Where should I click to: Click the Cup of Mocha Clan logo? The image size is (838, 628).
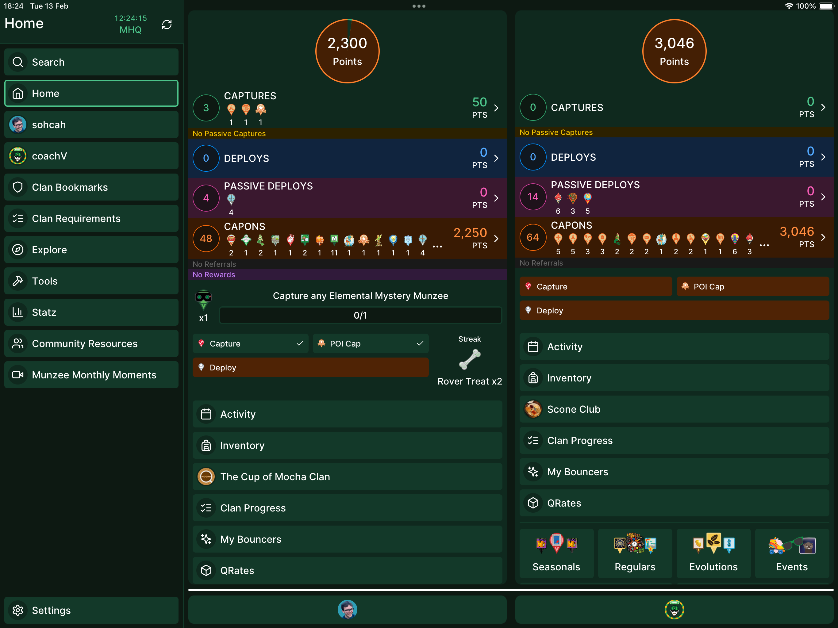tap(206, 477)
